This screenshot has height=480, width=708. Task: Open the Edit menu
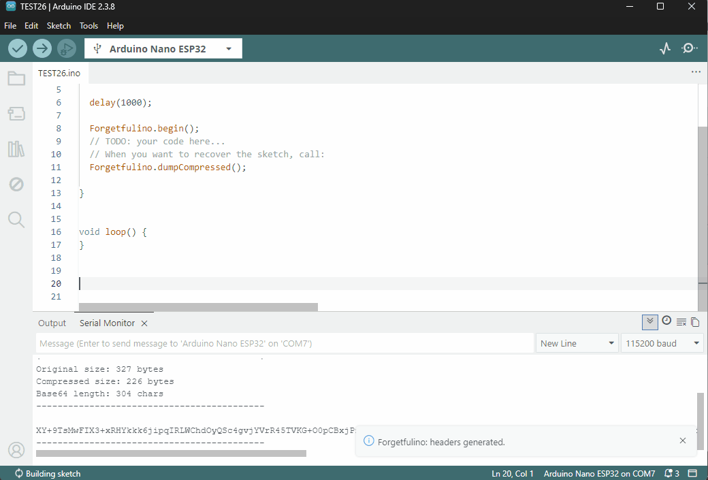31,26
